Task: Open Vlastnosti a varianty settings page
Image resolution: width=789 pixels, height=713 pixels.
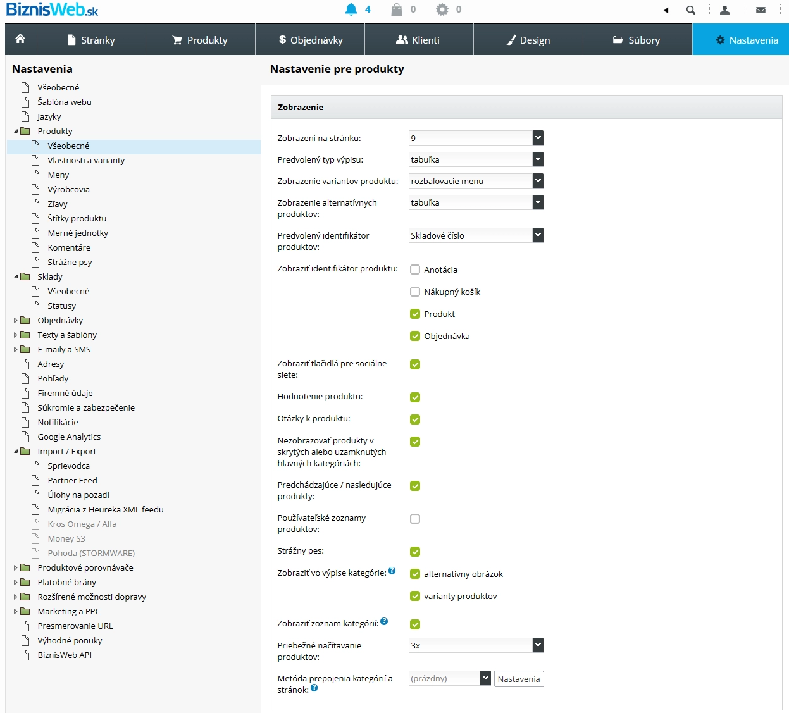Action: click(x=86, y=160)
